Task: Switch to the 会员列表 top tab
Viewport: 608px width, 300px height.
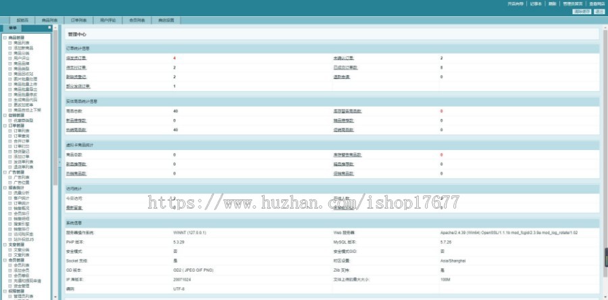Action: (137, 20)
